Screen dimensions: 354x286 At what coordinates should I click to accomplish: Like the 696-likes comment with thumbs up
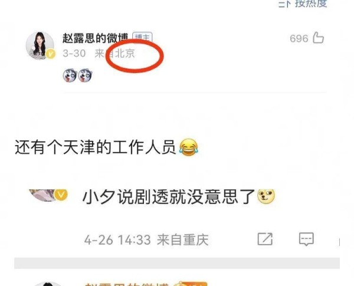coord(319,38)
